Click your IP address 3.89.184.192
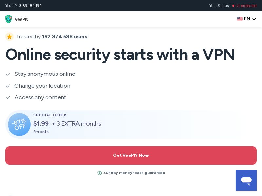The image size is (262, 196). pyautogui.click(x=30, y=6)
